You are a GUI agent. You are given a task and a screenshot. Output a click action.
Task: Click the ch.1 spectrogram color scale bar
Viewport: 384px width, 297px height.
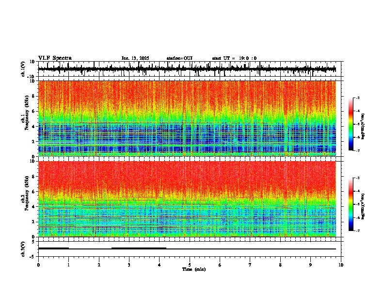coord(351,124)
